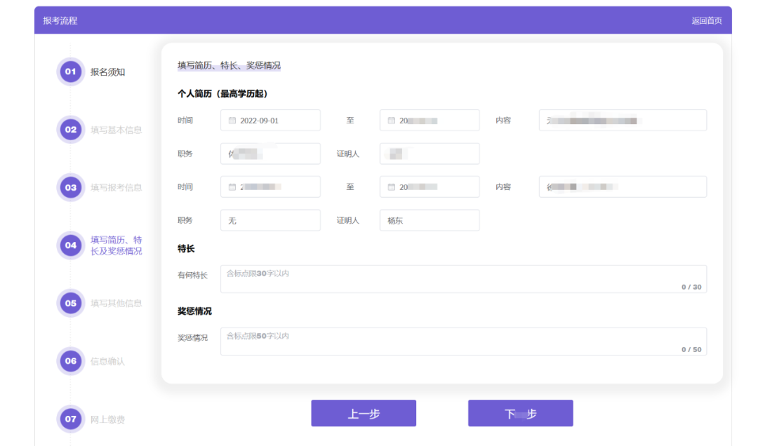Click the 上一步 button
Viewport: 758px width, 446px height.
[x=364, y=413]
